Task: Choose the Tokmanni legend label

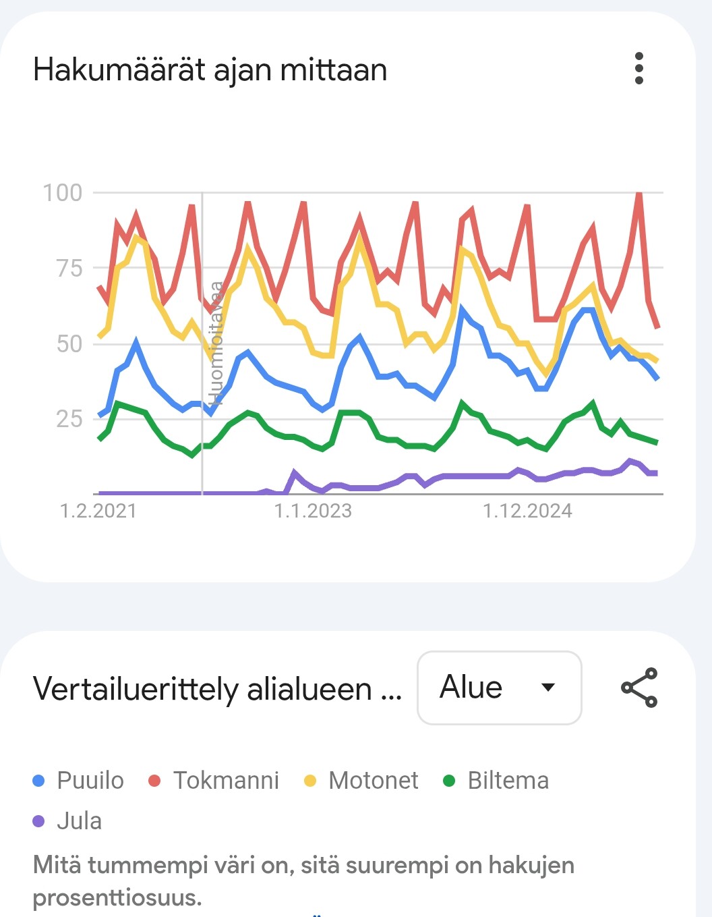Action: point(226,781)
